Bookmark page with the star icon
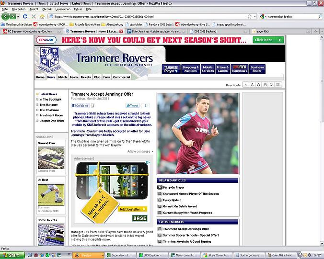 coord(250,16)
